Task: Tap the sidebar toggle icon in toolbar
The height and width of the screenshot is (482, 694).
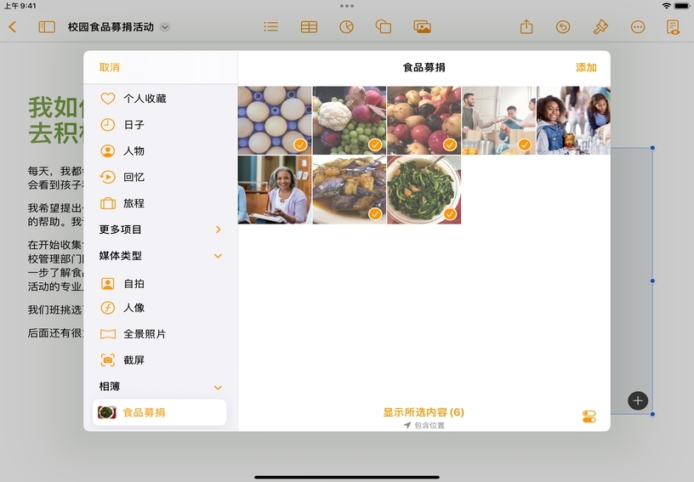Action: 47,27
